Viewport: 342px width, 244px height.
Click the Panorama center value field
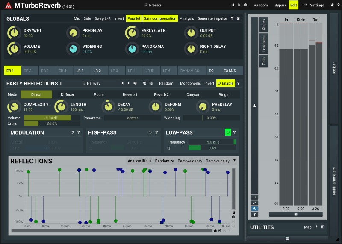click(x=132, y=118)
